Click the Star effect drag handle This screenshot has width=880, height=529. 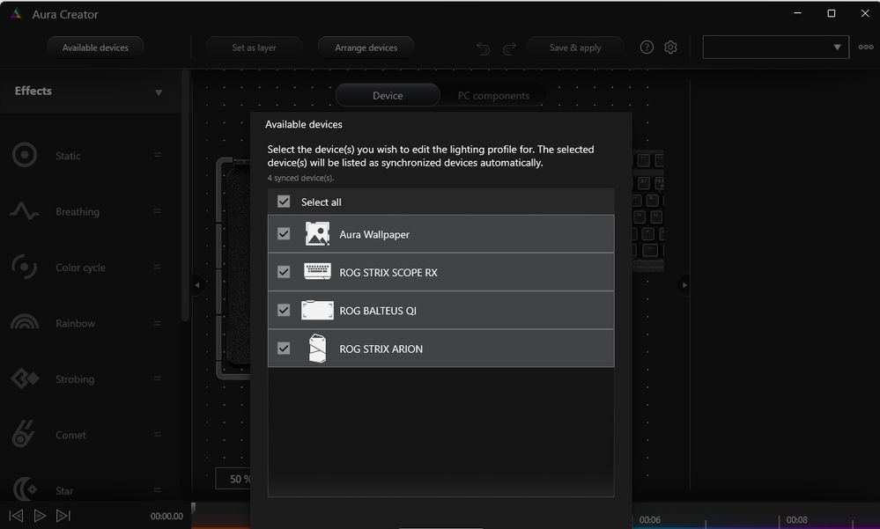coord(157,489)
